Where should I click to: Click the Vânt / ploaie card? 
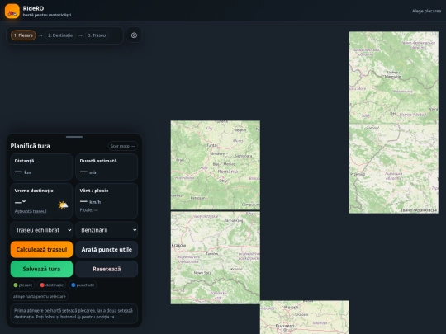[x=107, y=200]
